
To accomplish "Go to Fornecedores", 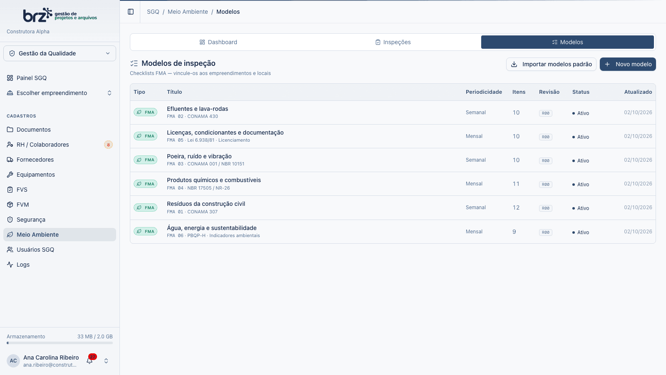I will (x=60, y=160).
